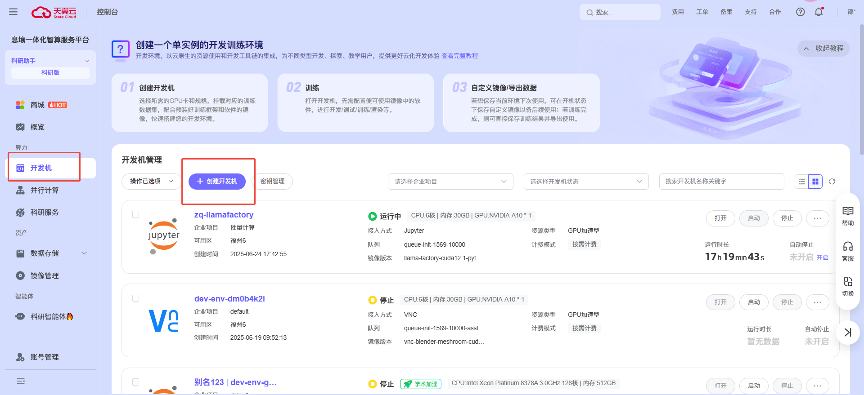Viewport: 864px width, 395px height.
Task: Select 开发机 in the sidebar
Action: click(50, 168)
